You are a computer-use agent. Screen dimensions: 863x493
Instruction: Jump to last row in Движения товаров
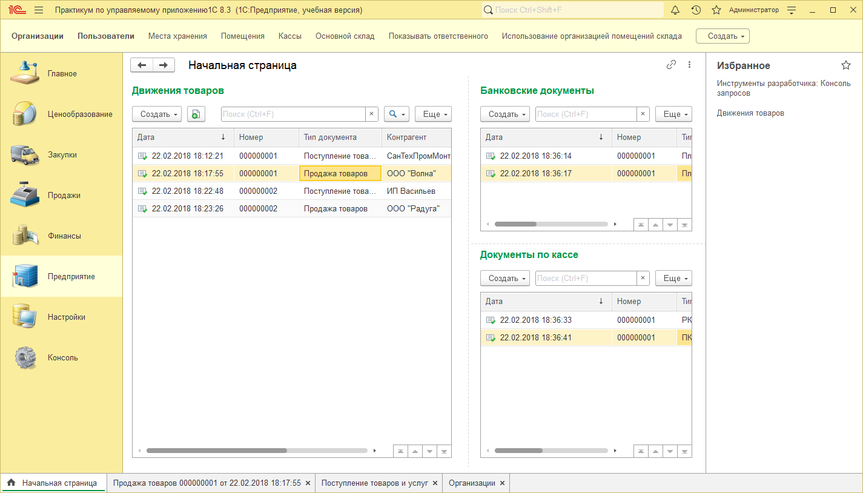point(445,451)
